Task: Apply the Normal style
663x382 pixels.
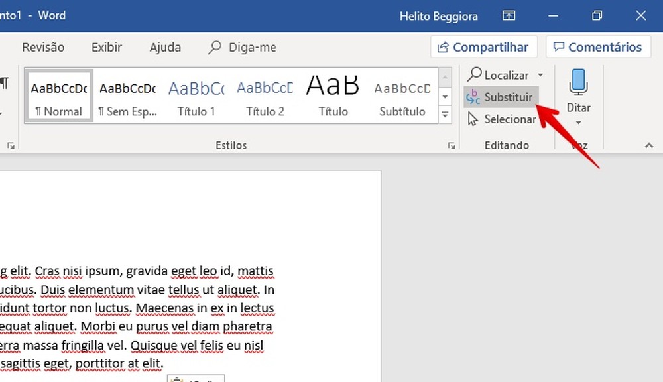Action: 59,95
